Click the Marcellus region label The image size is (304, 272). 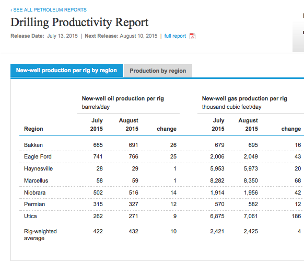(36, 180)
